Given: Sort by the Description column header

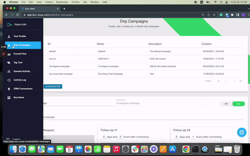Looking at the screenshot, I should pyautogui.click(x=155, y=44).
